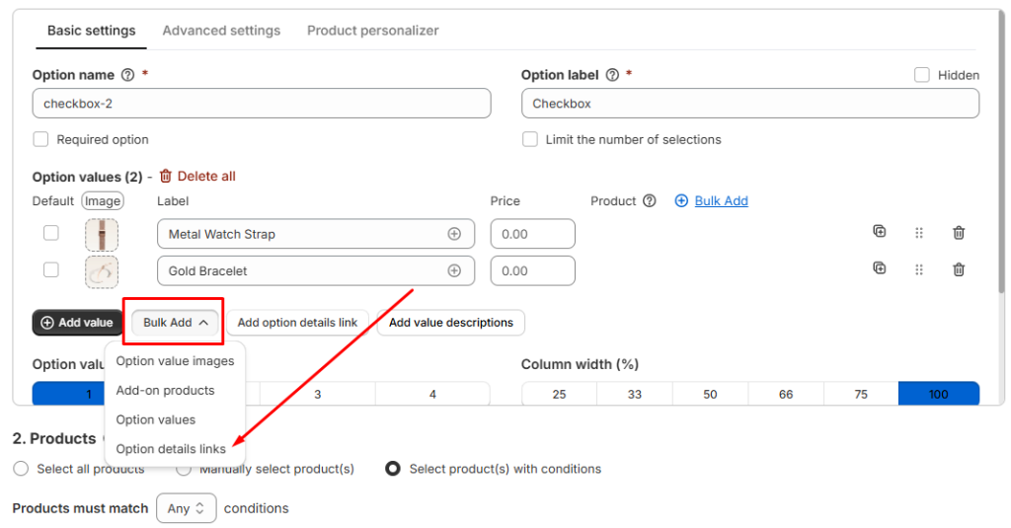
Task: Click the Add value button
Action: coord(77,323)
